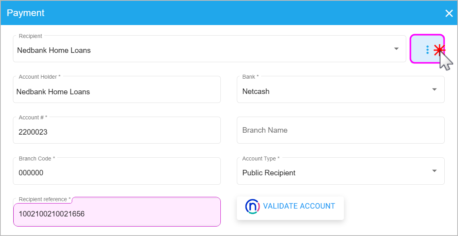Focus the Account Holder field
Image resolution: width=458 pixels, height=236 pixels.
tap(117, 90)
